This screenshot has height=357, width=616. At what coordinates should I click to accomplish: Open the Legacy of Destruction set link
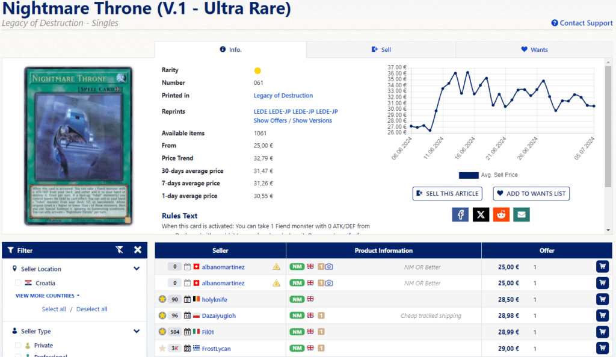pyautogui.click(x=283, y=96)
